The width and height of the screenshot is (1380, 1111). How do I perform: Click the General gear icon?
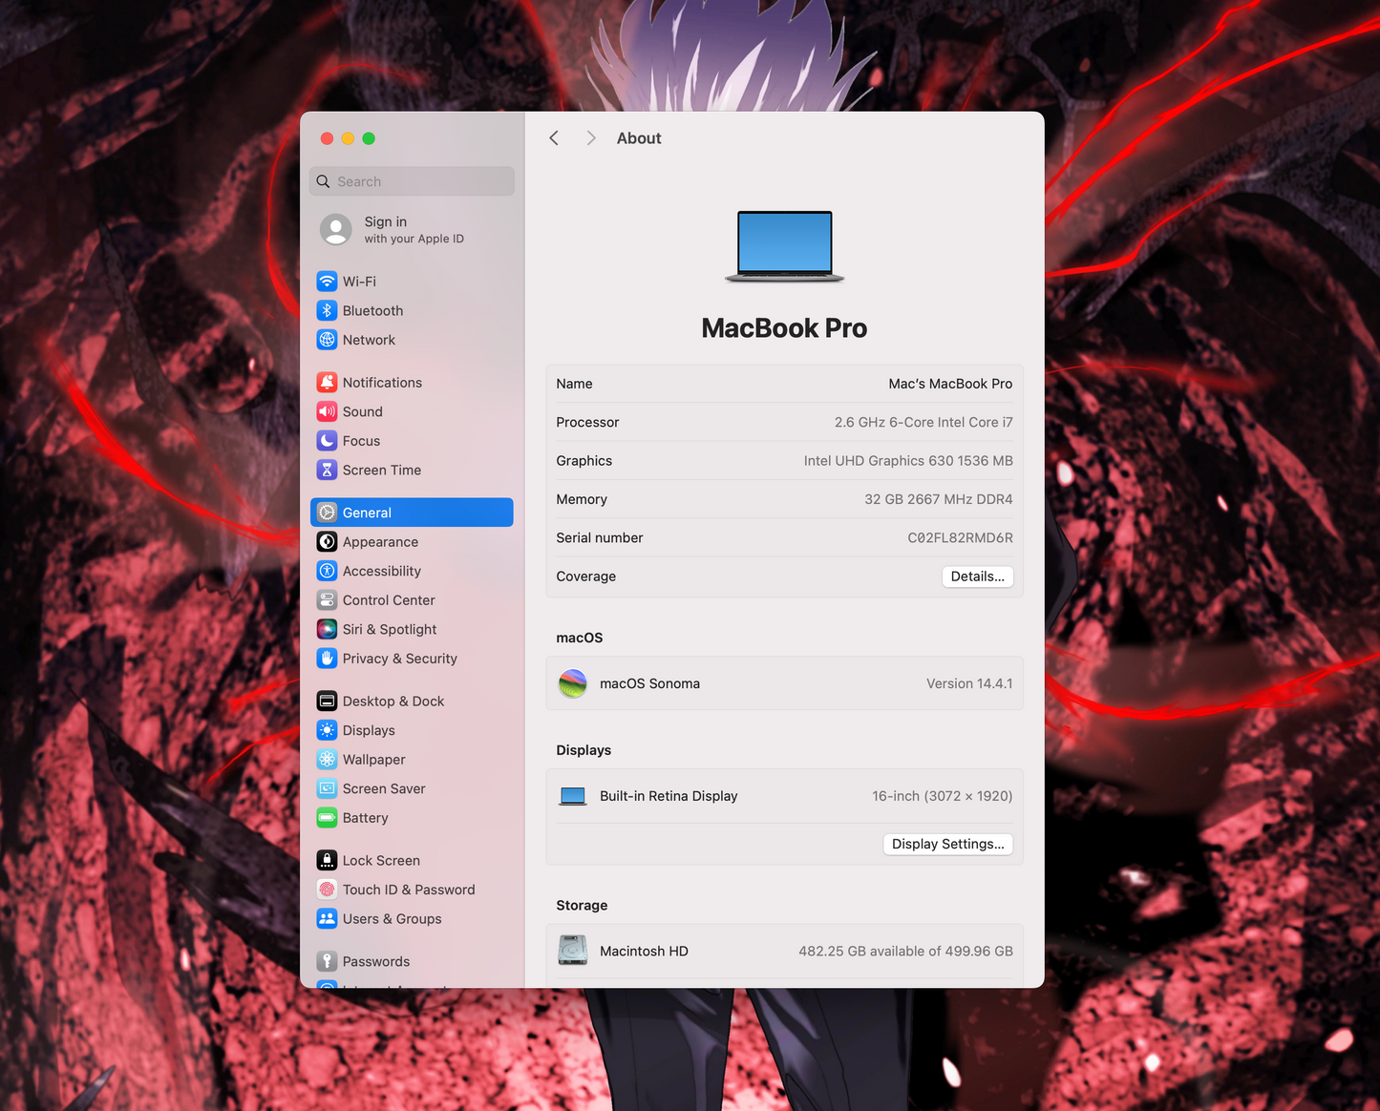(x=327, y=513)
